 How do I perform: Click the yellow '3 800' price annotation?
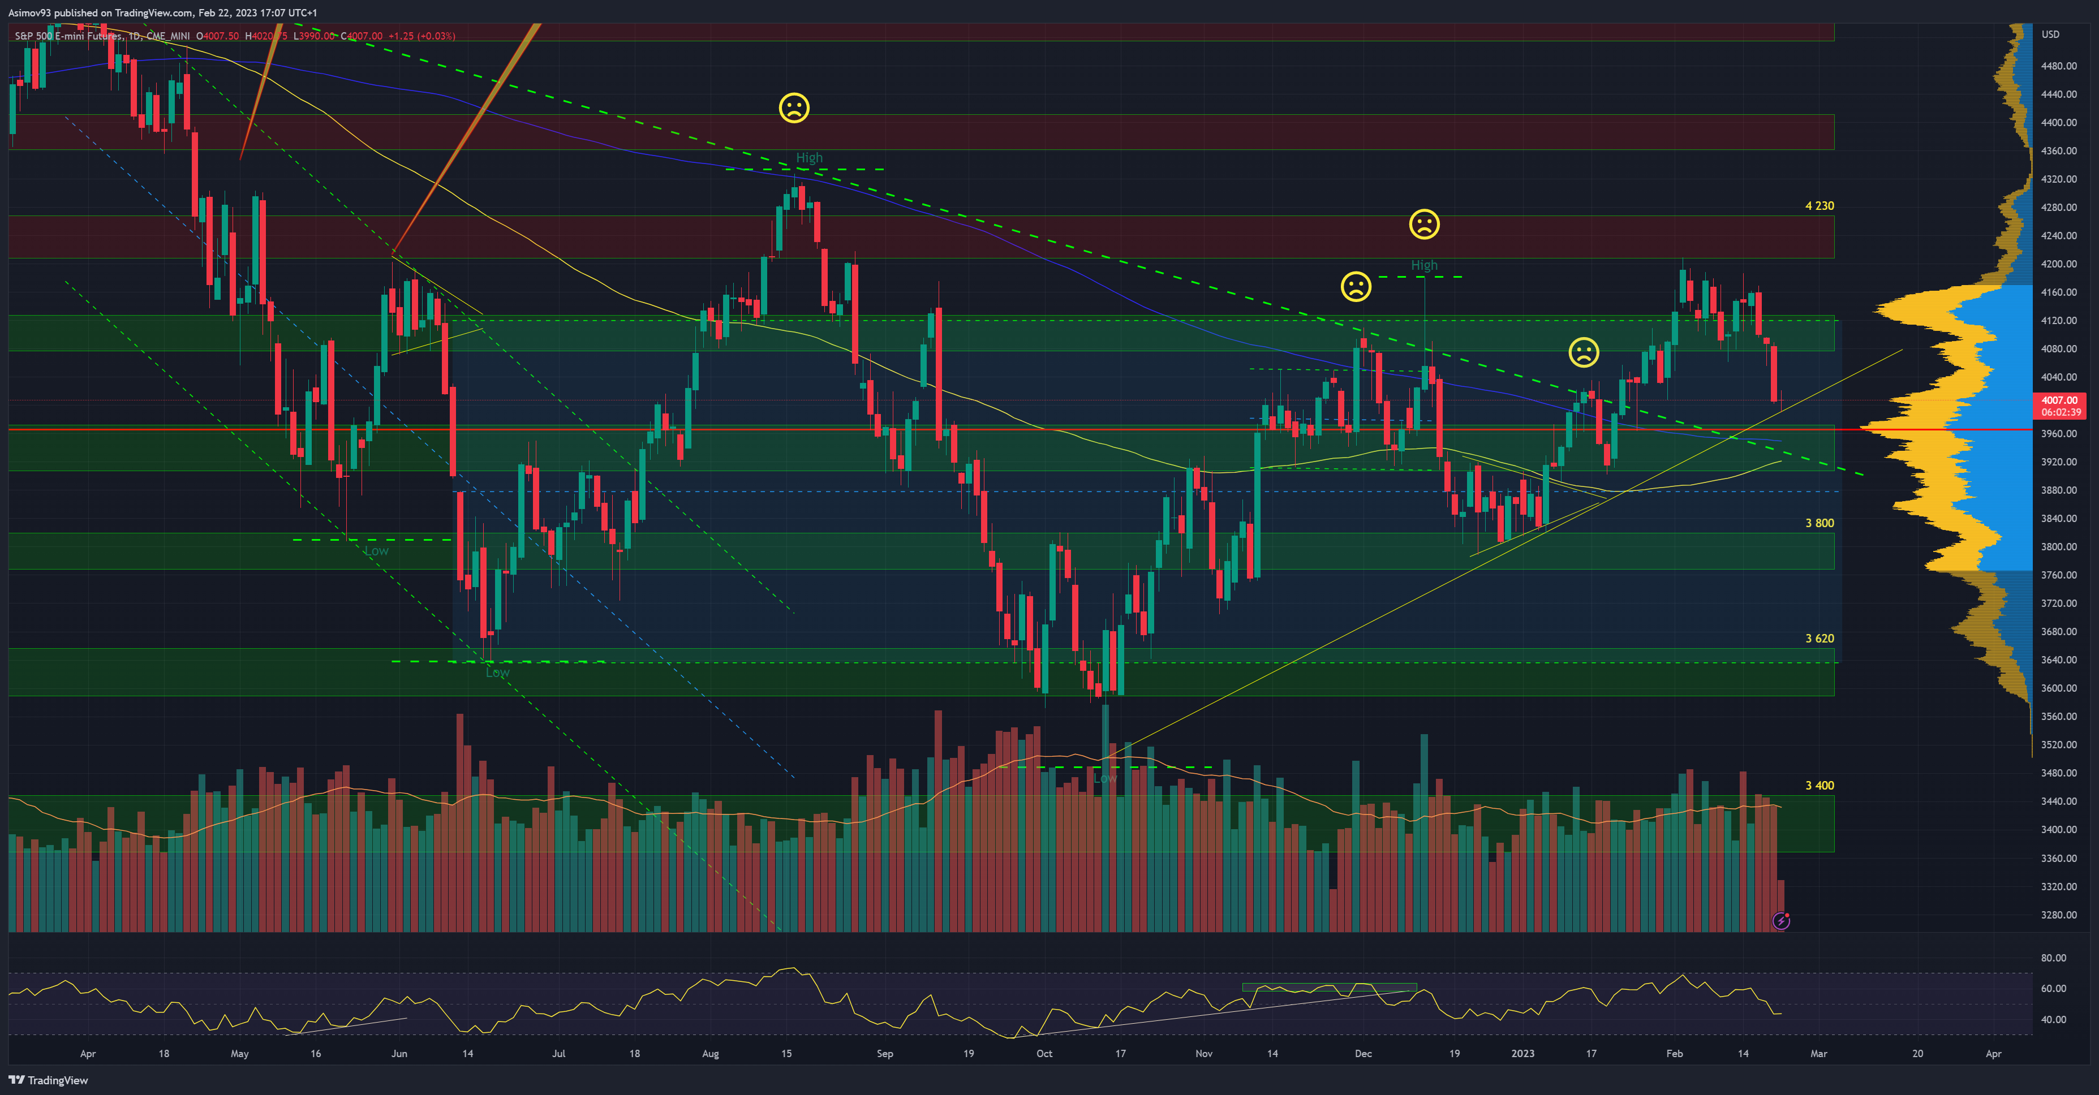point(1819,523)
